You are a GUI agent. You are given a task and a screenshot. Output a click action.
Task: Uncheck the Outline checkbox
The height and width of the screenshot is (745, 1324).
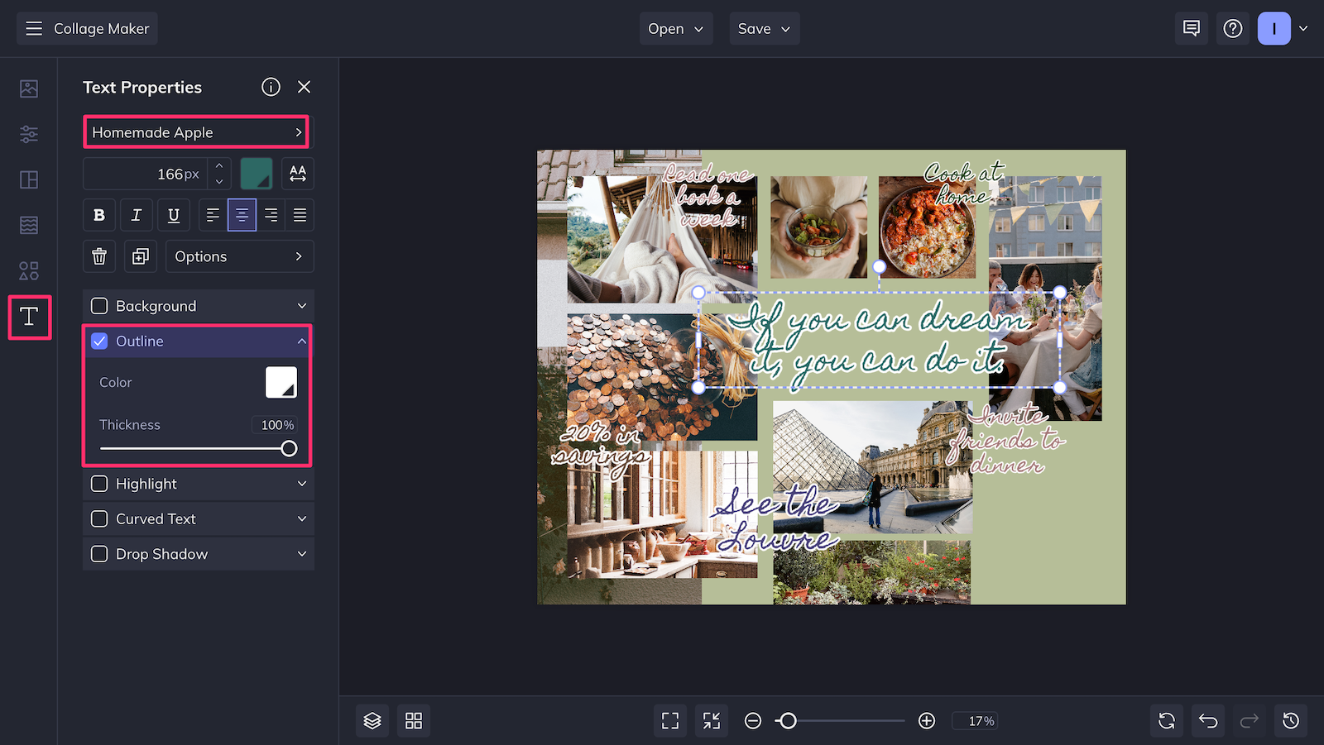coord(99,341)
